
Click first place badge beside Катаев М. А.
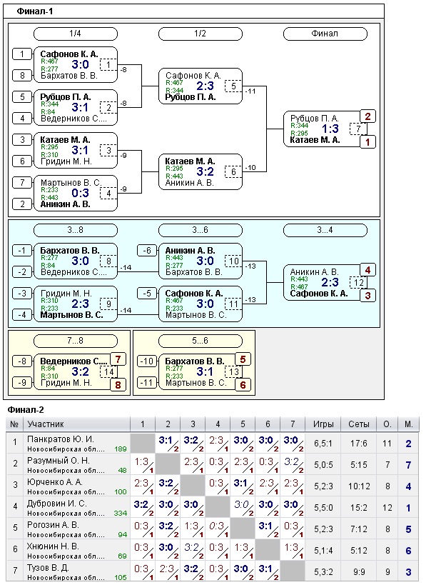[x=367, y=142]
